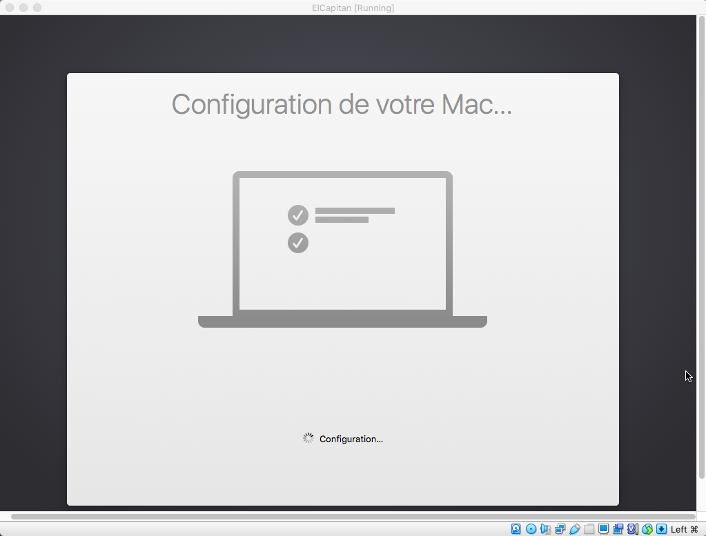This screenshot has width=706, height=536.
Task: Click the Left ⌘ host key label
Action: 684,529
